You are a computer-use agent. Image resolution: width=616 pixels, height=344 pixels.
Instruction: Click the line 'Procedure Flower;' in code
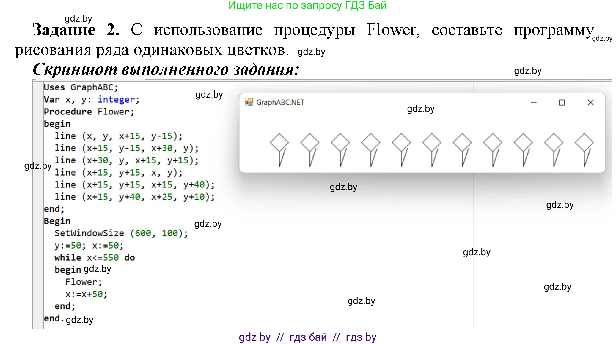click(89, 112)
